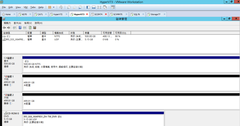
Task: Open the snapshot manager icon
Action: [80, 7]
